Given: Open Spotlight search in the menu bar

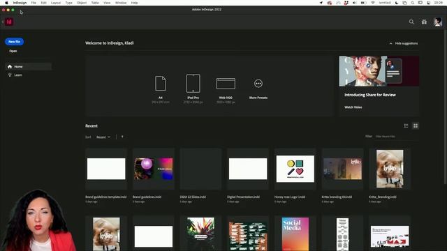Looking at the screenshot, I should [413, 3].
